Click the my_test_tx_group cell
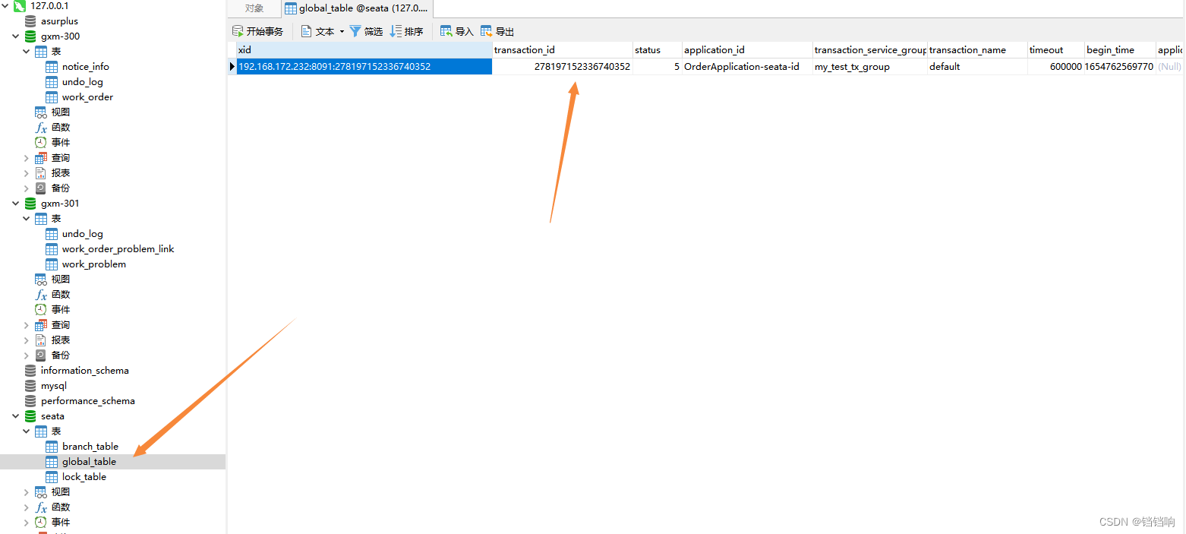The image size is (1186, 534). click(x=870, y=67)
